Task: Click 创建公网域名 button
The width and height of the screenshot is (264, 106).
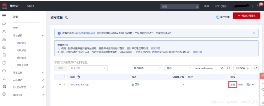Action: click(x=246, y=16)
